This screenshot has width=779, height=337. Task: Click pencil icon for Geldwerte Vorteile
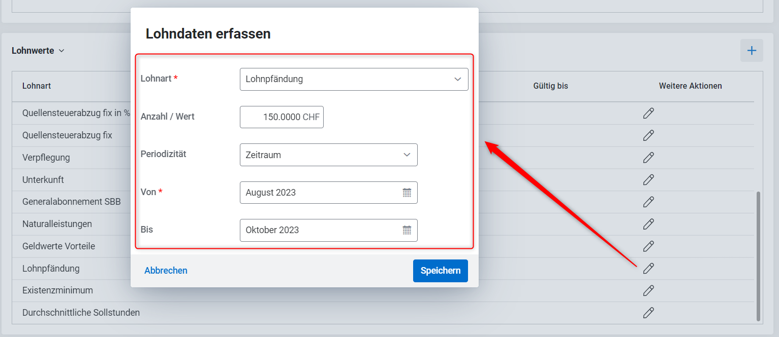click(x=648, y=246)
